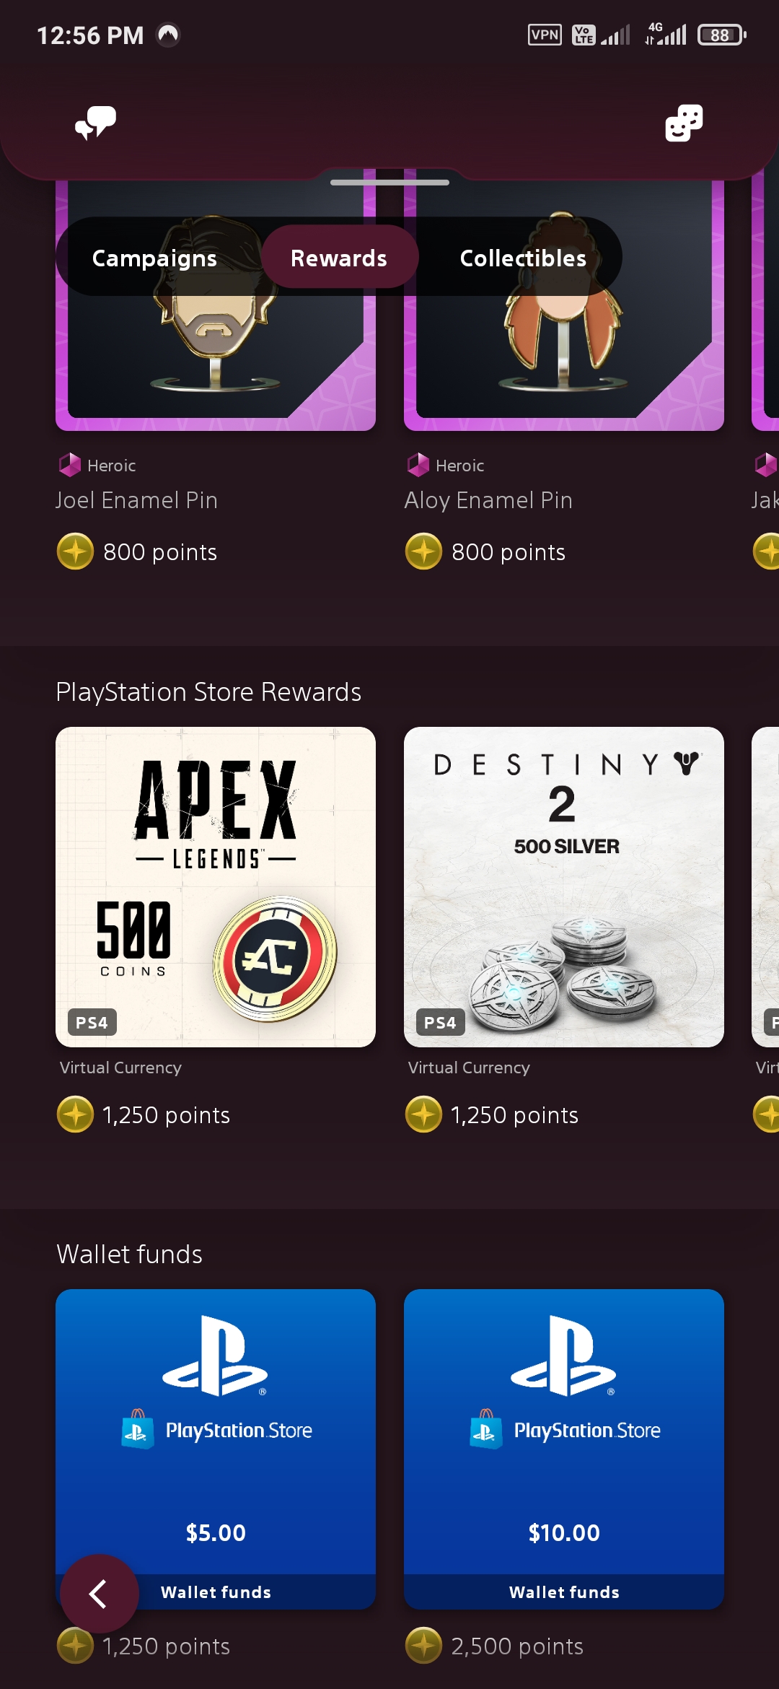Screen dimensions: 779x1689
Task: Open the Apex Legends 500 Coins reward
Action: (x=216, y=887)
